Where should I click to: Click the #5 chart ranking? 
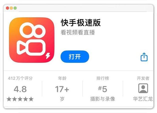tap(103, 89)
